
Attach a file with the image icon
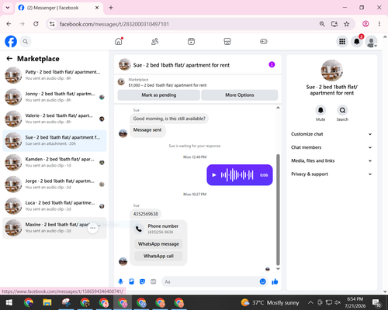coord(131,281)
